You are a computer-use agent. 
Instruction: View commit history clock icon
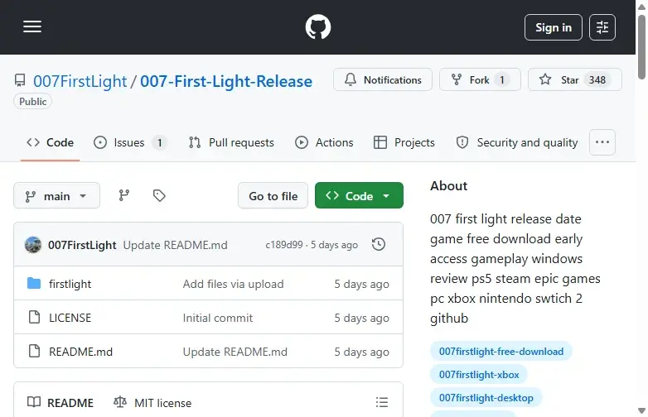(379, 244)
